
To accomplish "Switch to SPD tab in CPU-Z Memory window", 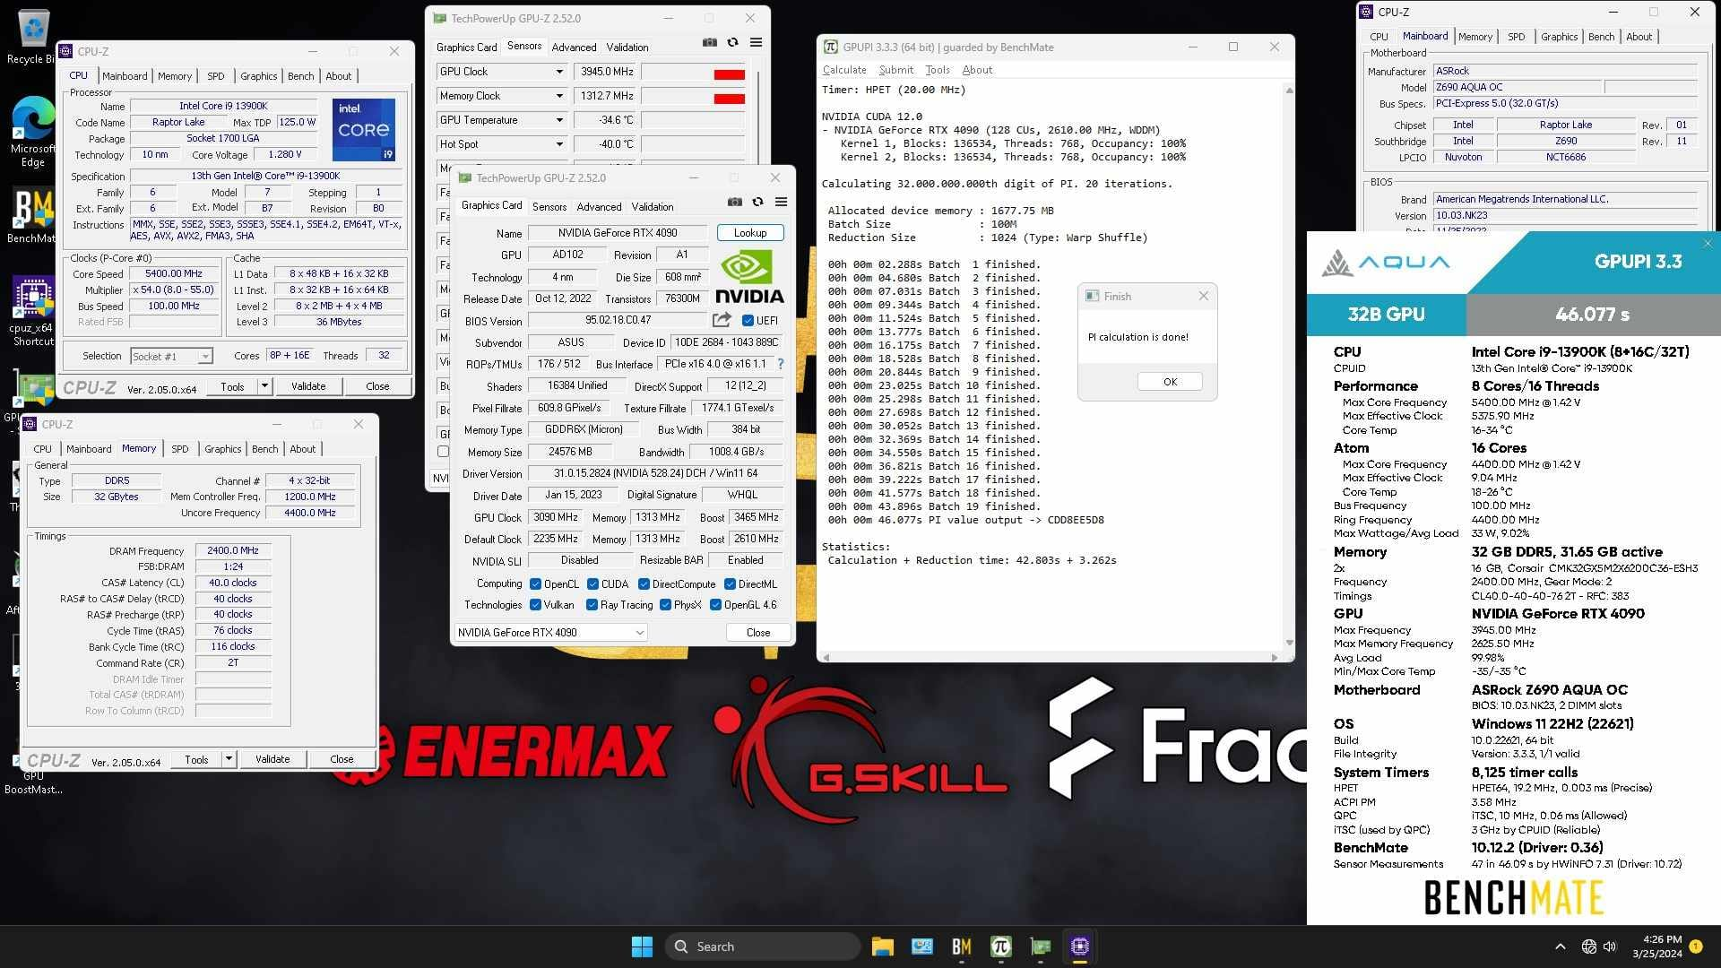I will pos(179,449).
